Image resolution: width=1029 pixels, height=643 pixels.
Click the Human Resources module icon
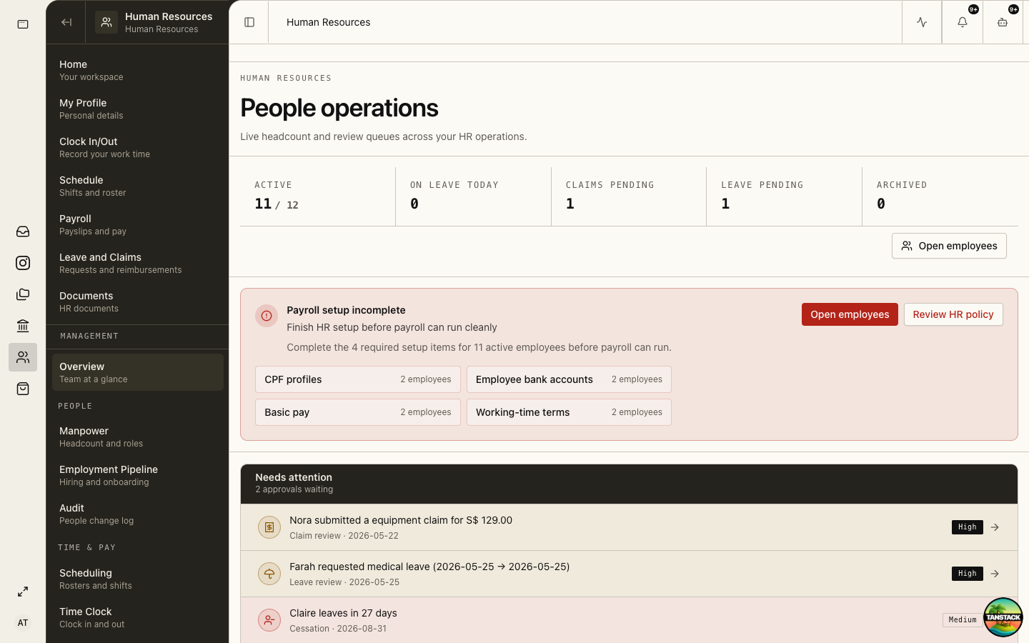click(106, 22)
